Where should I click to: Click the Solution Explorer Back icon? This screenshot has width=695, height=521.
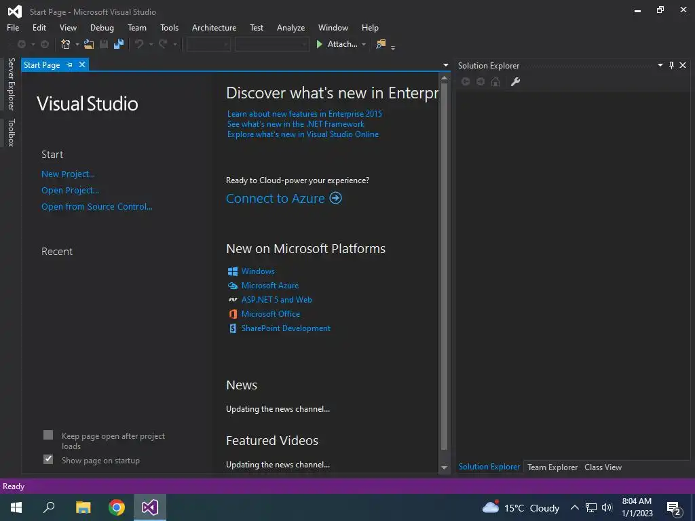466,81
